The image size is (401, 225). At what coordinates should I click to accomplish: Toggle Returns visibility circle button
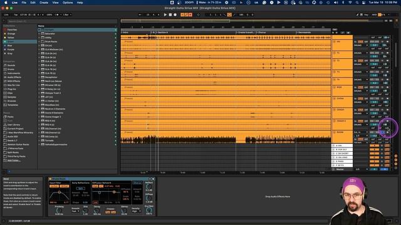point(396,160)
